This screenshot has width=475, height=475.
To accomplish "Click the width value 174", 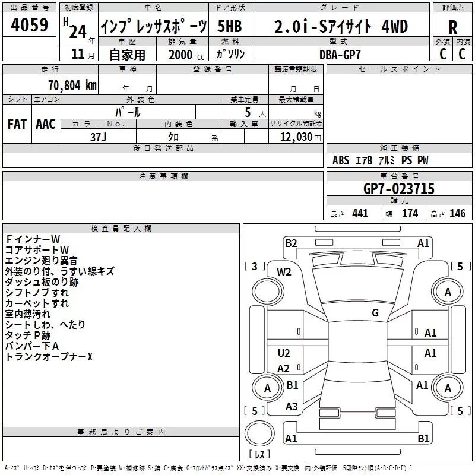I will tap(410, 213).
